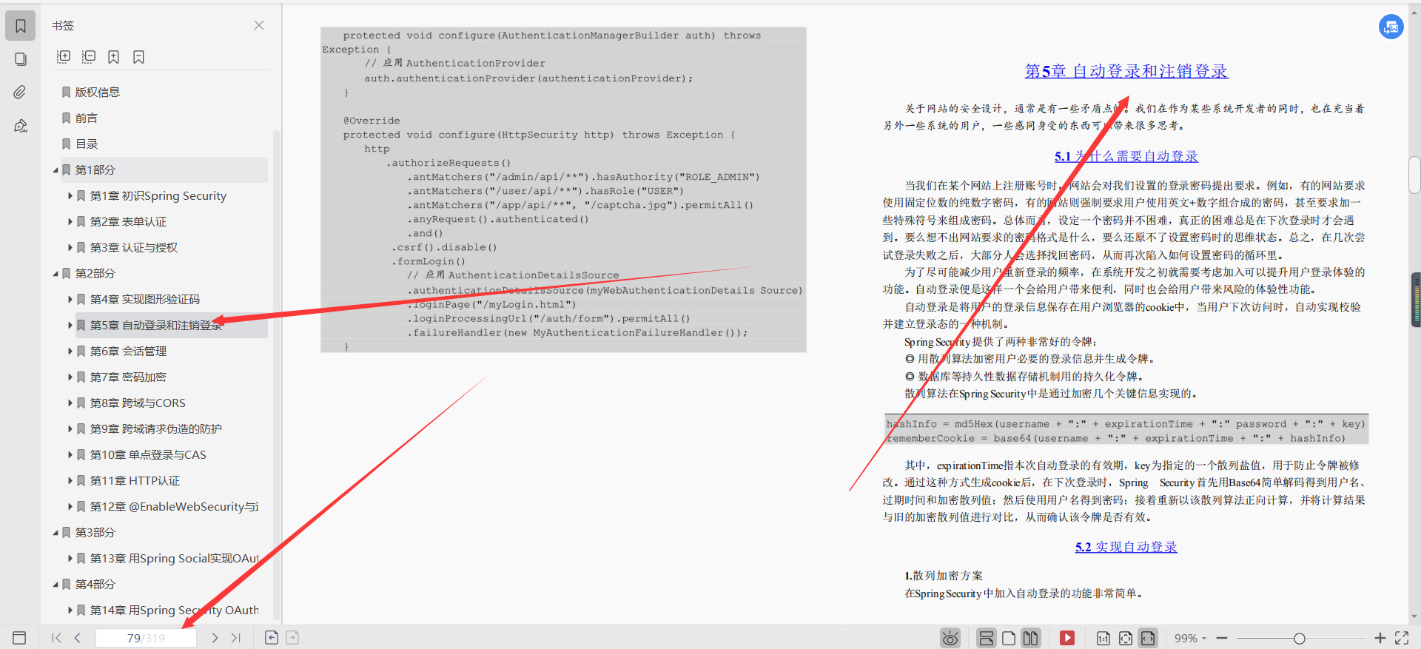Screen dimensions: 1421x649
Task: Open the attachments paperclip panel
Action: pos(21,92)
